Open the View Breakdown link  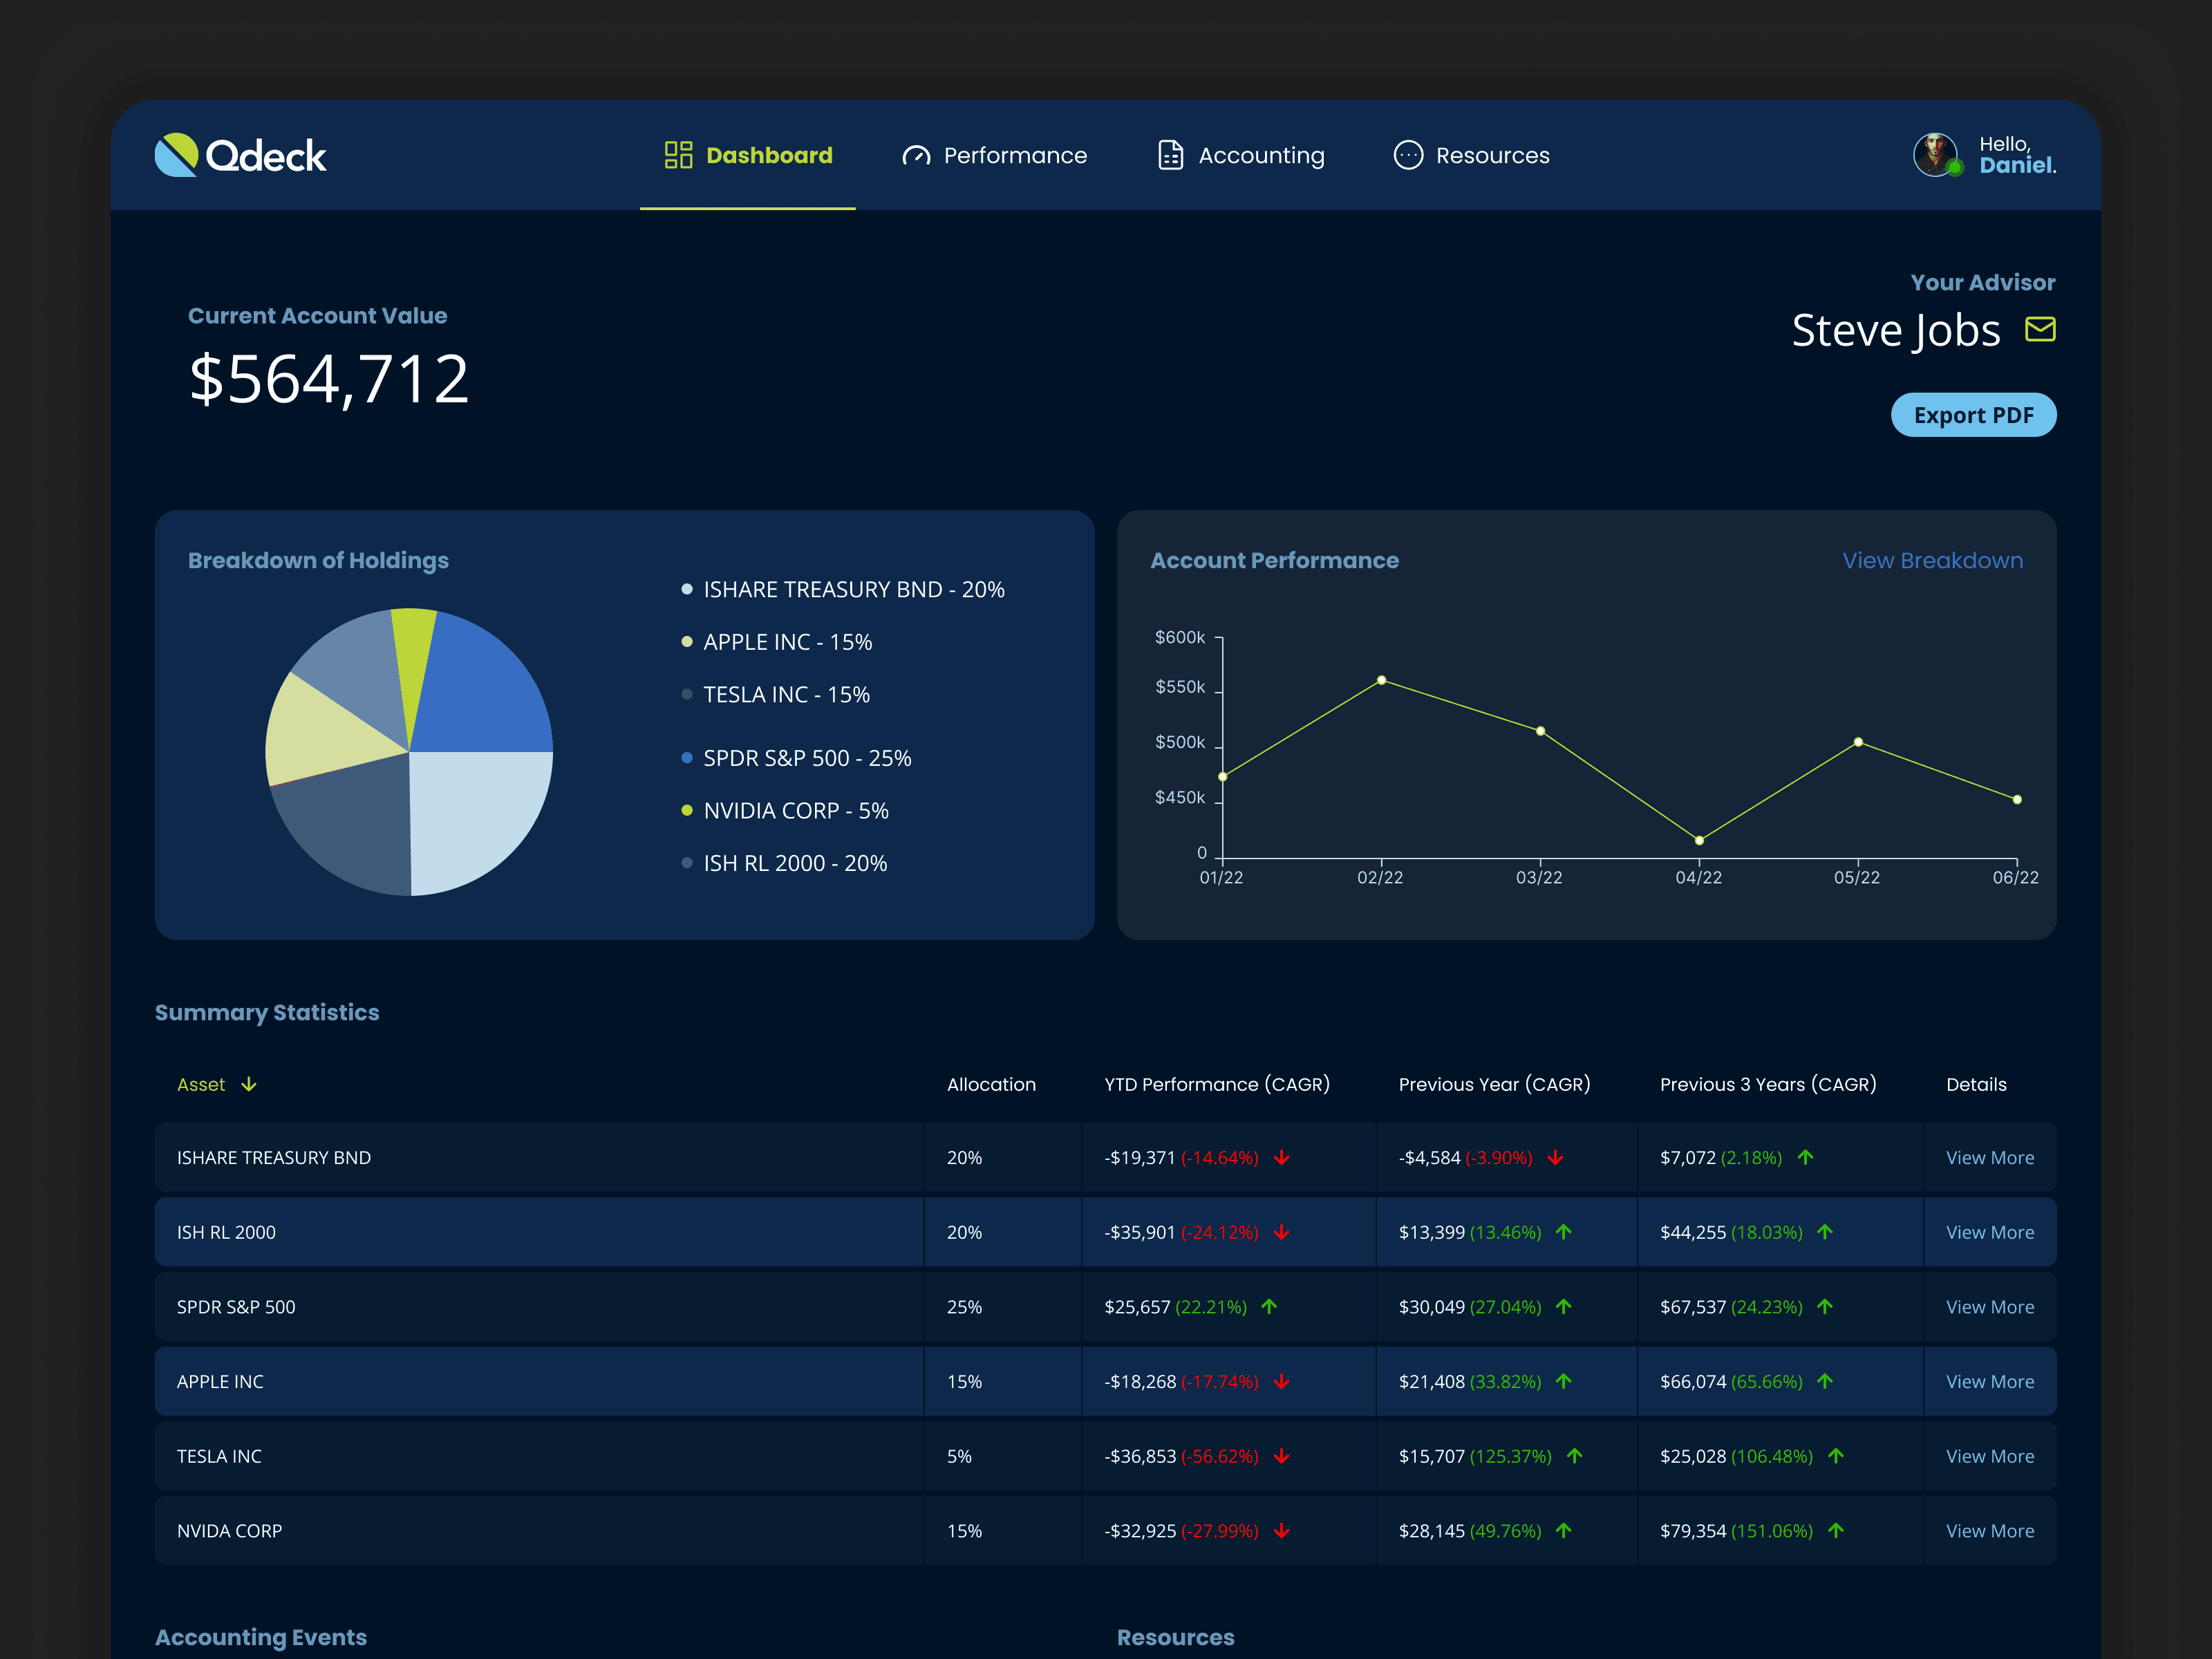pyautogui.click(x=1932, y=561)
